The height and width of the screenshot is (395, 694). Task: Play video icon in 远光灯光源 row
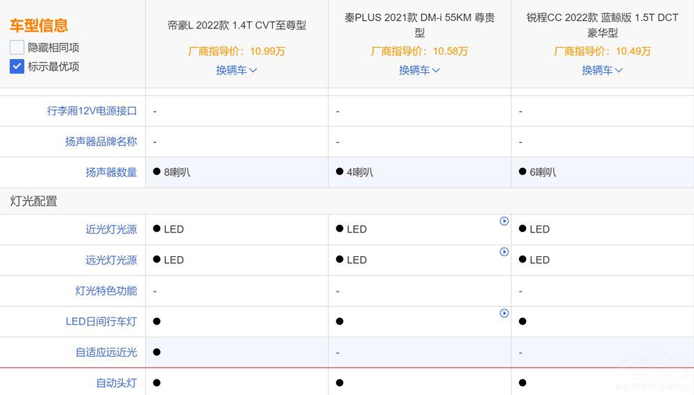505,252
